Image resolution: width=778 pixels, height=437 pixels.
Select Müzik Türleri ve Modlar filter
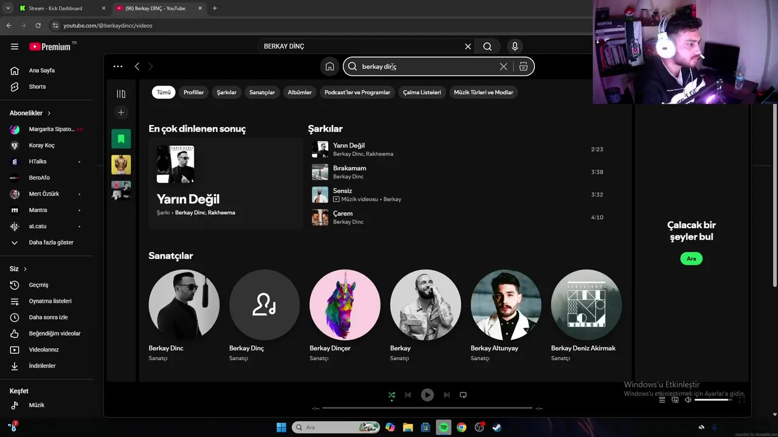(x=483, y=92)
